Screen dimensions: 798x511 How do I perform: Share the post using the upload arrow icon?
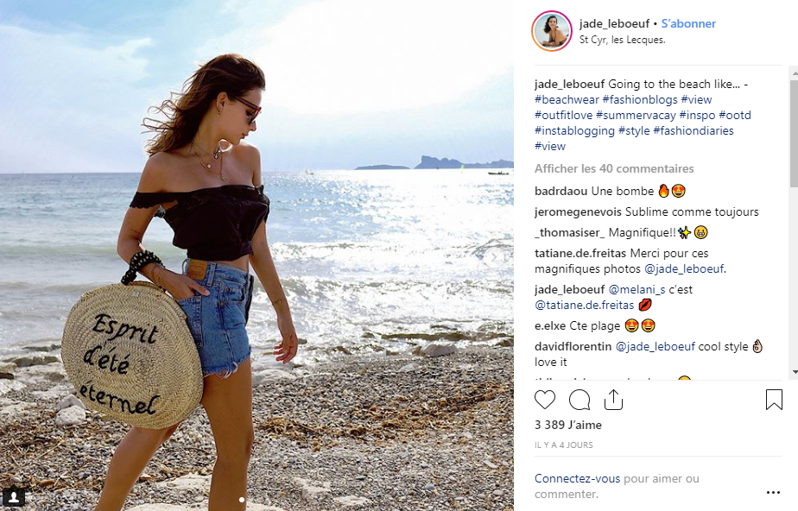(x=613, y=400)
